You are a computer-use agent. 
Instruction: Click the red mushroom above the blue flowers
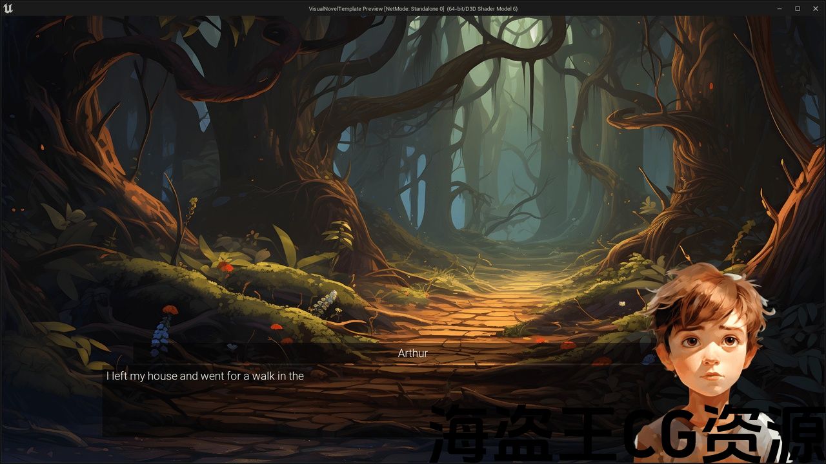(x=170, y=310)
